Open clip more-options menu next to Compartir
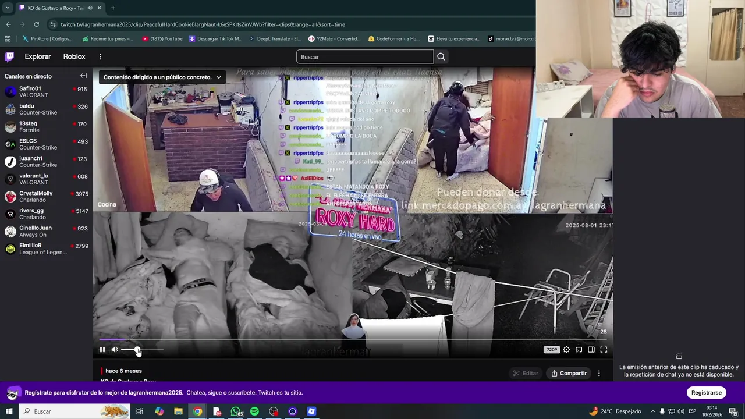Viewport: 745px width, 419px height. [x=599, y=373]
